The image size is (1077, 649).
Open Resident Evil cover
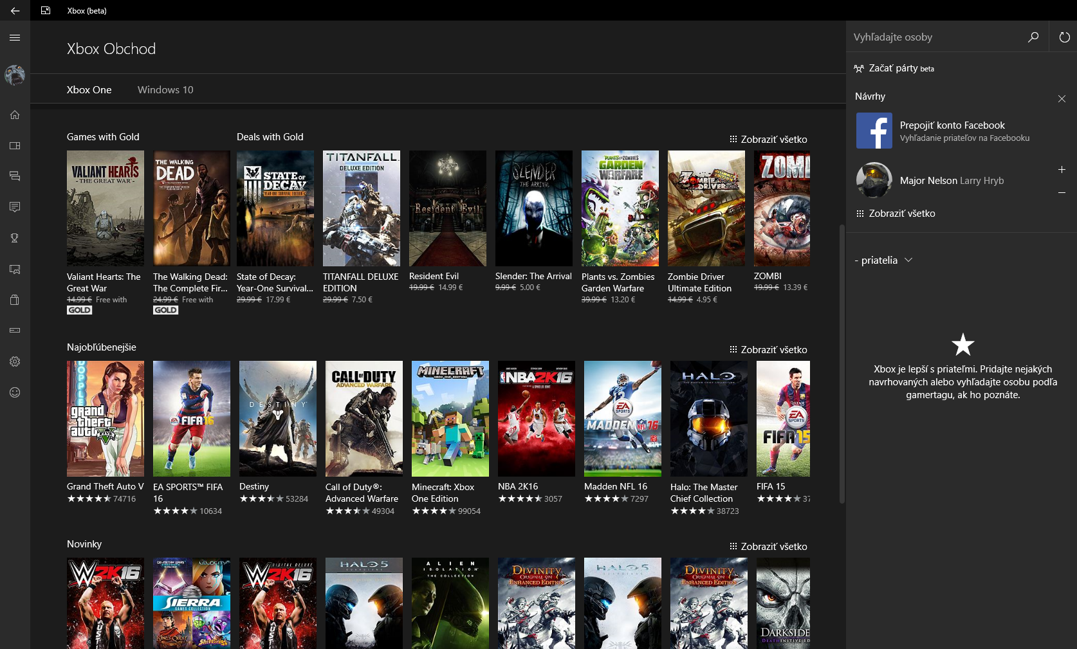448,208
